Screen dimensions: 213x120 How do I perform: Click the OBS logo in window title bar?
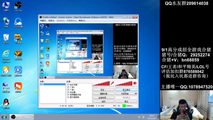click(41, 17)
